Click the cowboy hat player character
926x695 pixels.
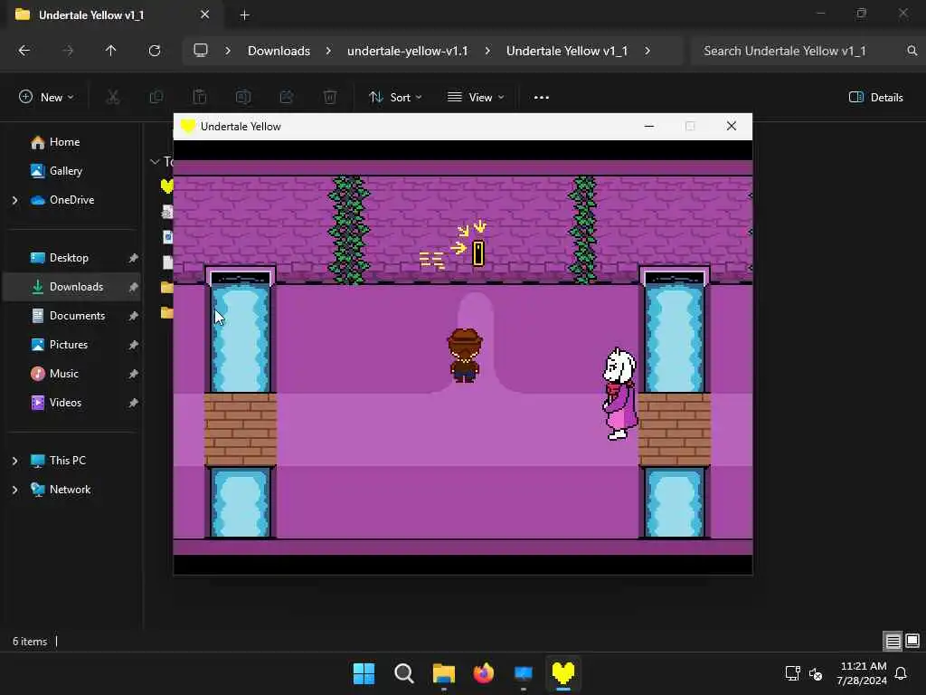[465, 355]
